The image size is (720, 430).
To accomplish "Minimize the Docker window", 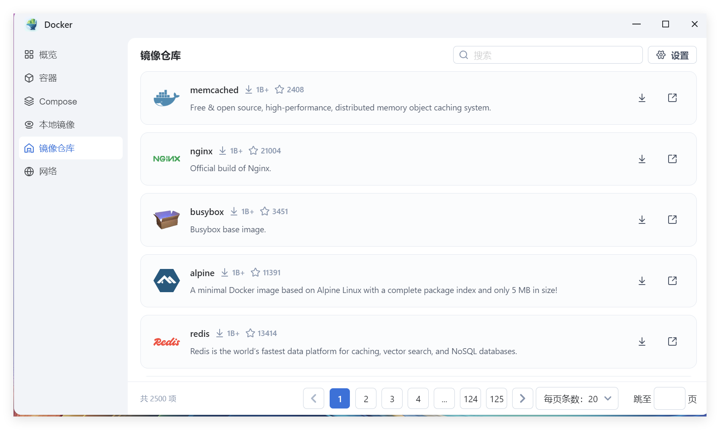I will click(637, 24).
